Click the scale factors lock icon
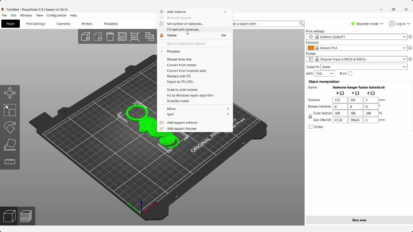 point(310,117)
